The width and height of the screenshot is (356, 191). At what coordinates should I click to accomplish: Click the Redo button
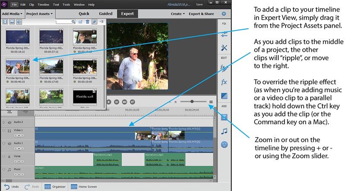pos(32,187)
